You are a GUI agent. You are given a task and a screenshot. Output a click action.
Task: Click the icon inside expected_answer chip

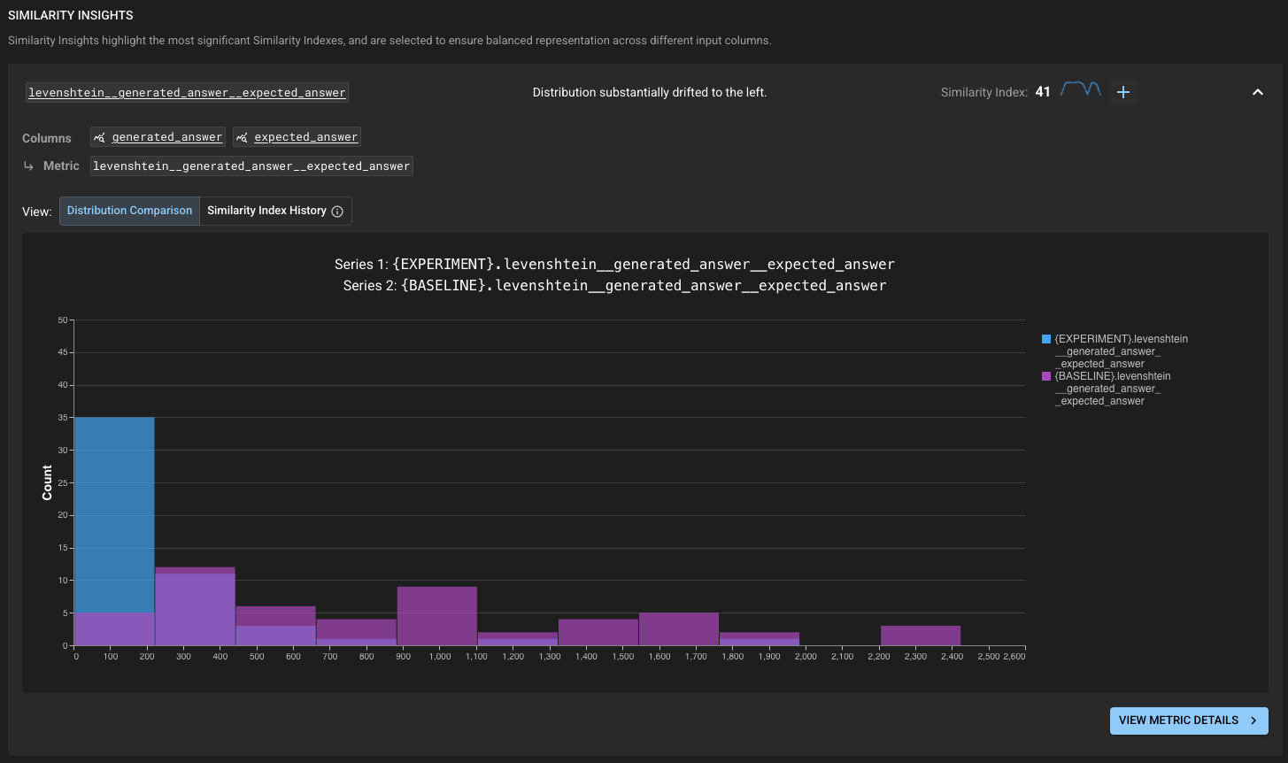243,137
